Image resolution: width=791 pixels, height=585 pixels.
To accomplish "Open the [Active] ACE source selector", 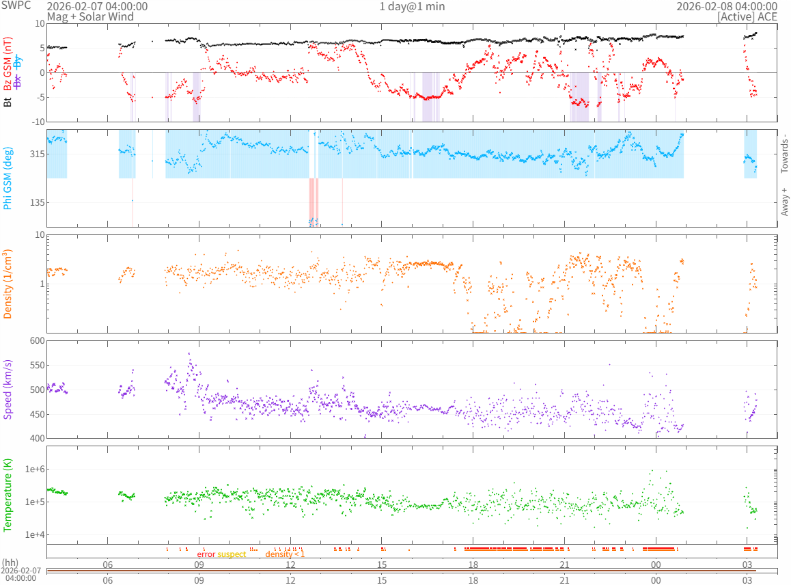I will [x=747, y=16].
